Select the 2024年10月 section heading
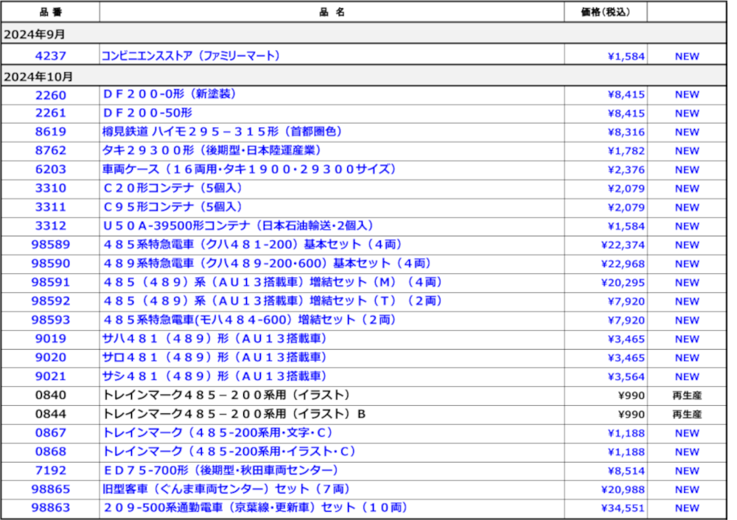Image resolution: width=737 pixels, height=520 pixels. point(38,77)
